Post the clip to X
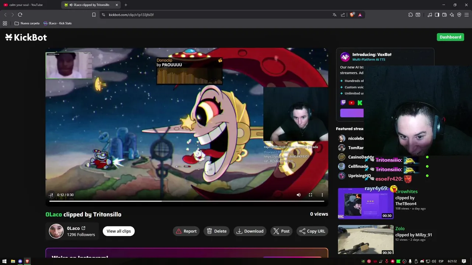 click(x=281, y=231)
